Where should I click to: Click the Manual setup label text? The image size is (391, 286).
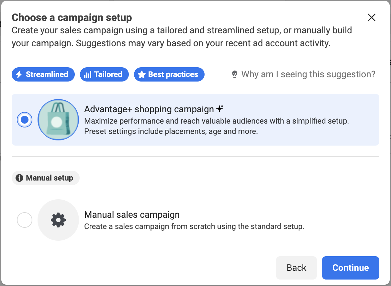[50, 178]
